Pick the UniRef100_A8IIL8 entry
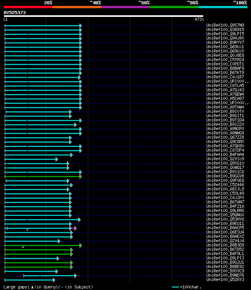The width and height of the screenshot is (251, 290). point(225,189)
